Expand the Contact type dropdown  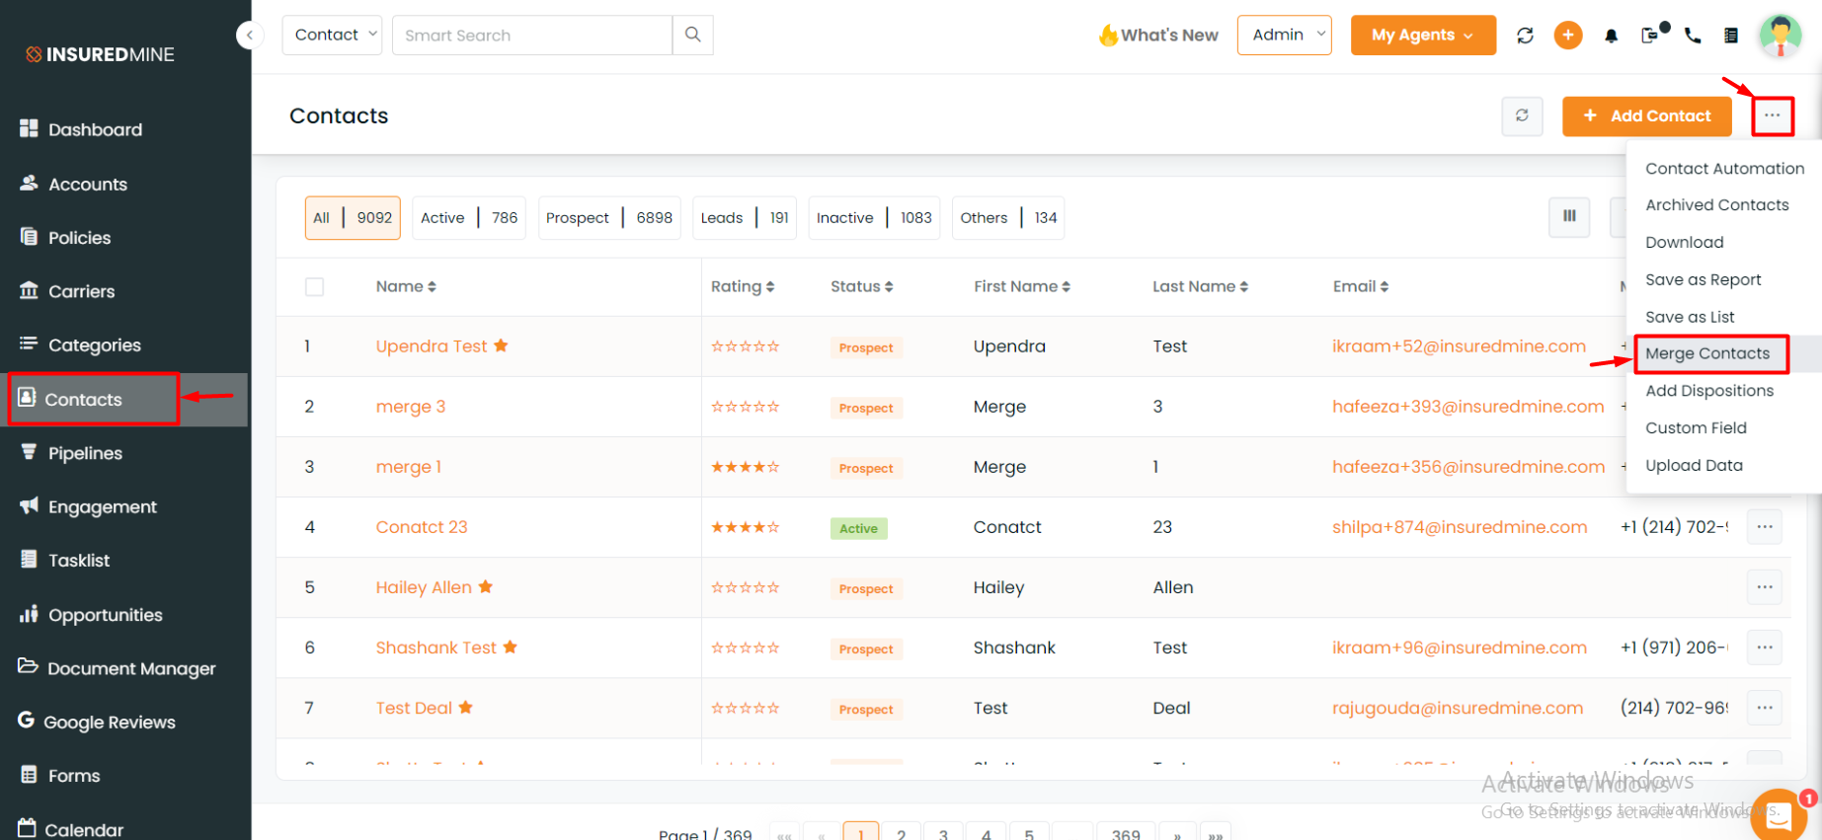(x=332, y=36)
